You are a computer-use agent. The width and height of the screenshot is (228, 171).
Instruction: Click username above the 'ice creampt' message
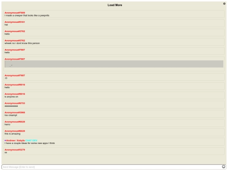point(15,113)
